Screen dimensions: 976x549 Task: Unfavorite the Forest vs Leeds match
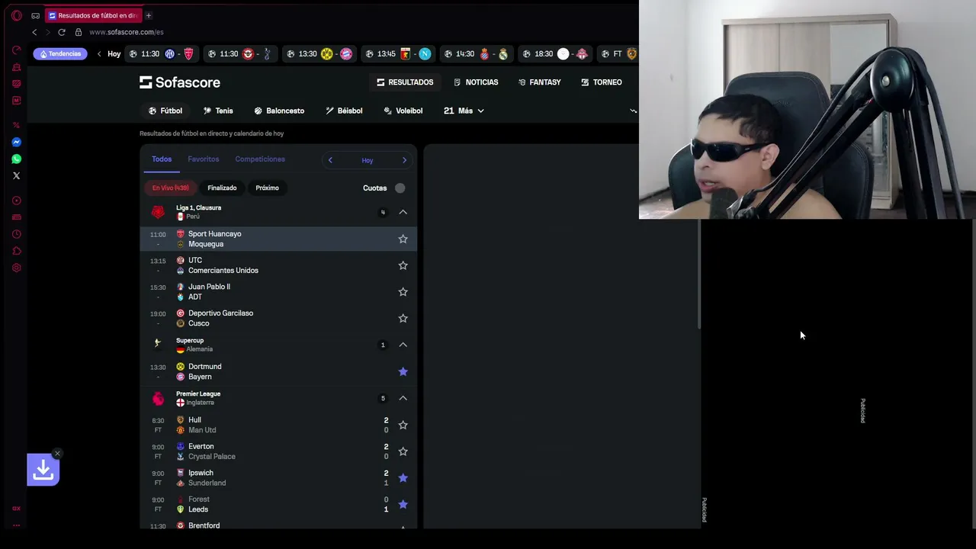(x=403, y=504)
